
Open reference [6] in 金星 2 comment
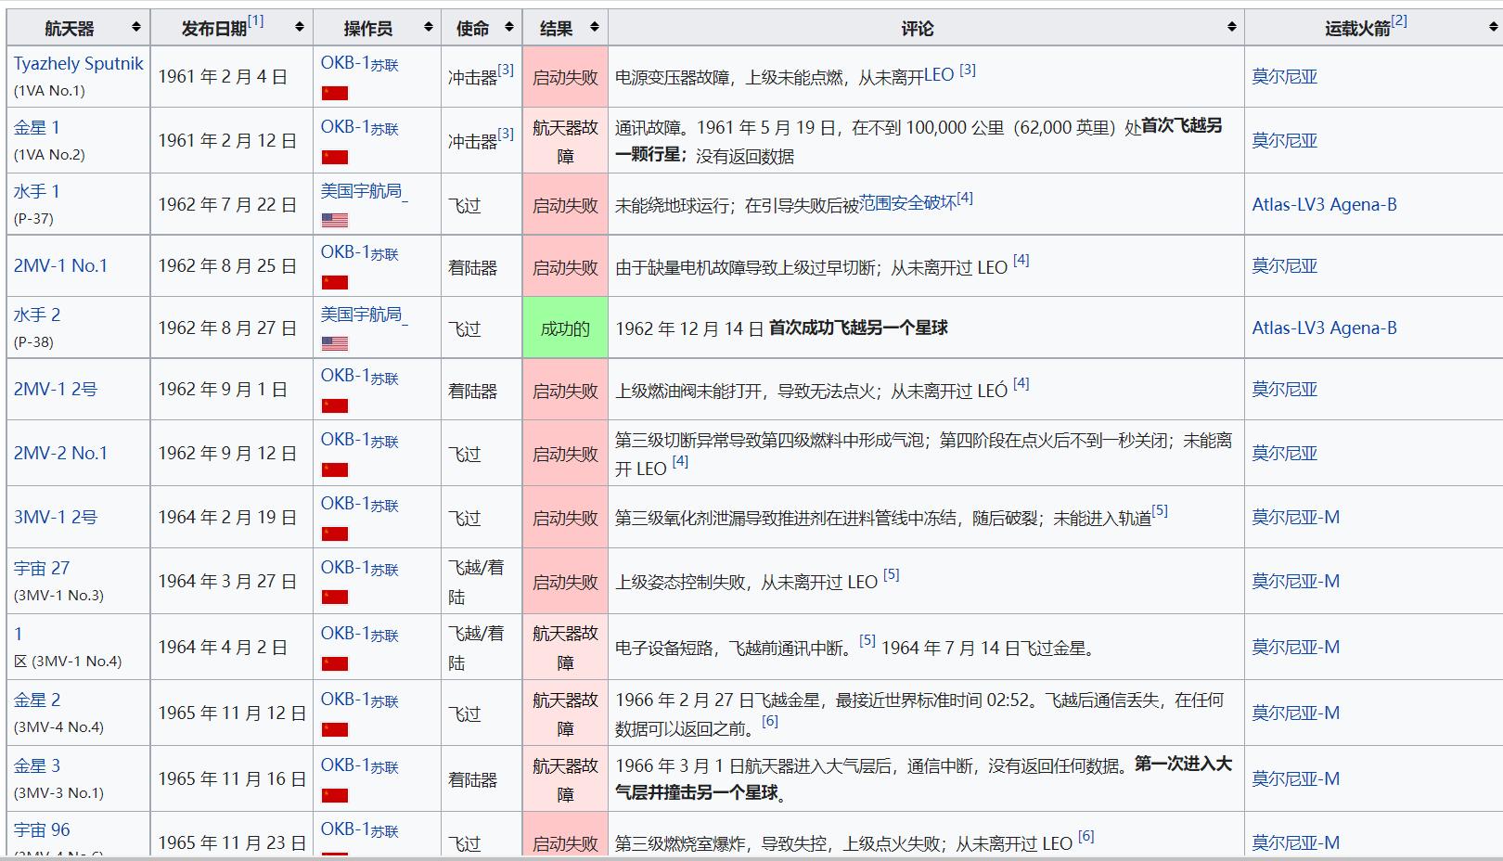(x=770, y=721)
